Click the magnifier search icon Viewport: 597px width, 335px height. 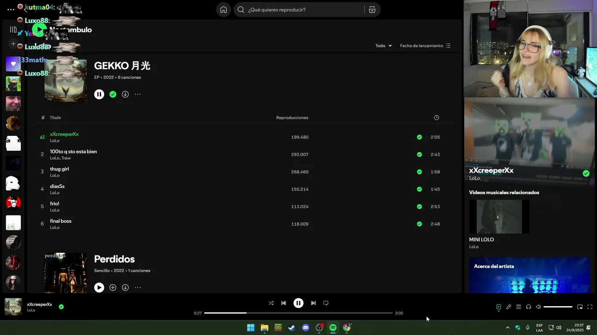point(241,10)
